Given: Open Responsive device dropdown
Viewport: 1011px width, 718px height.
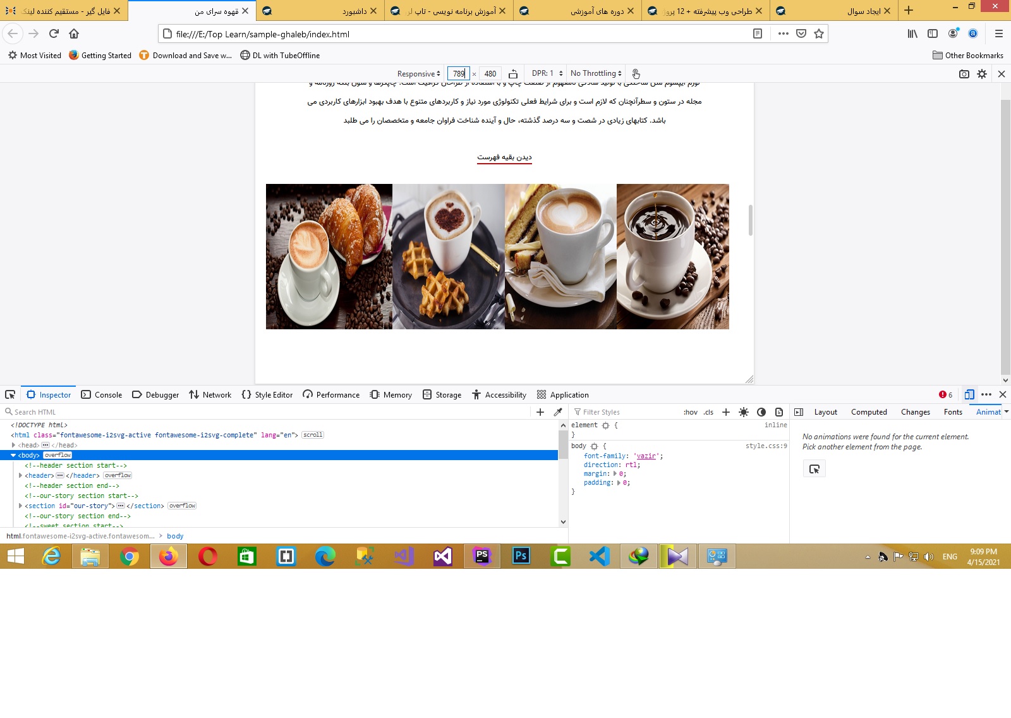Looking at the screenshot, I should click(x=418, y=74).
